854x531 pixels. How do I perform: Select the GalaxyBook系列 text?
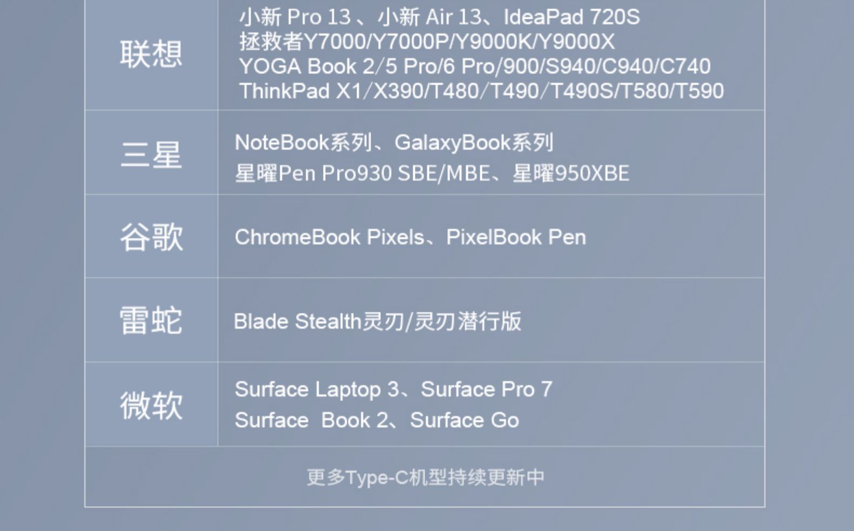[x=474, y=143]
